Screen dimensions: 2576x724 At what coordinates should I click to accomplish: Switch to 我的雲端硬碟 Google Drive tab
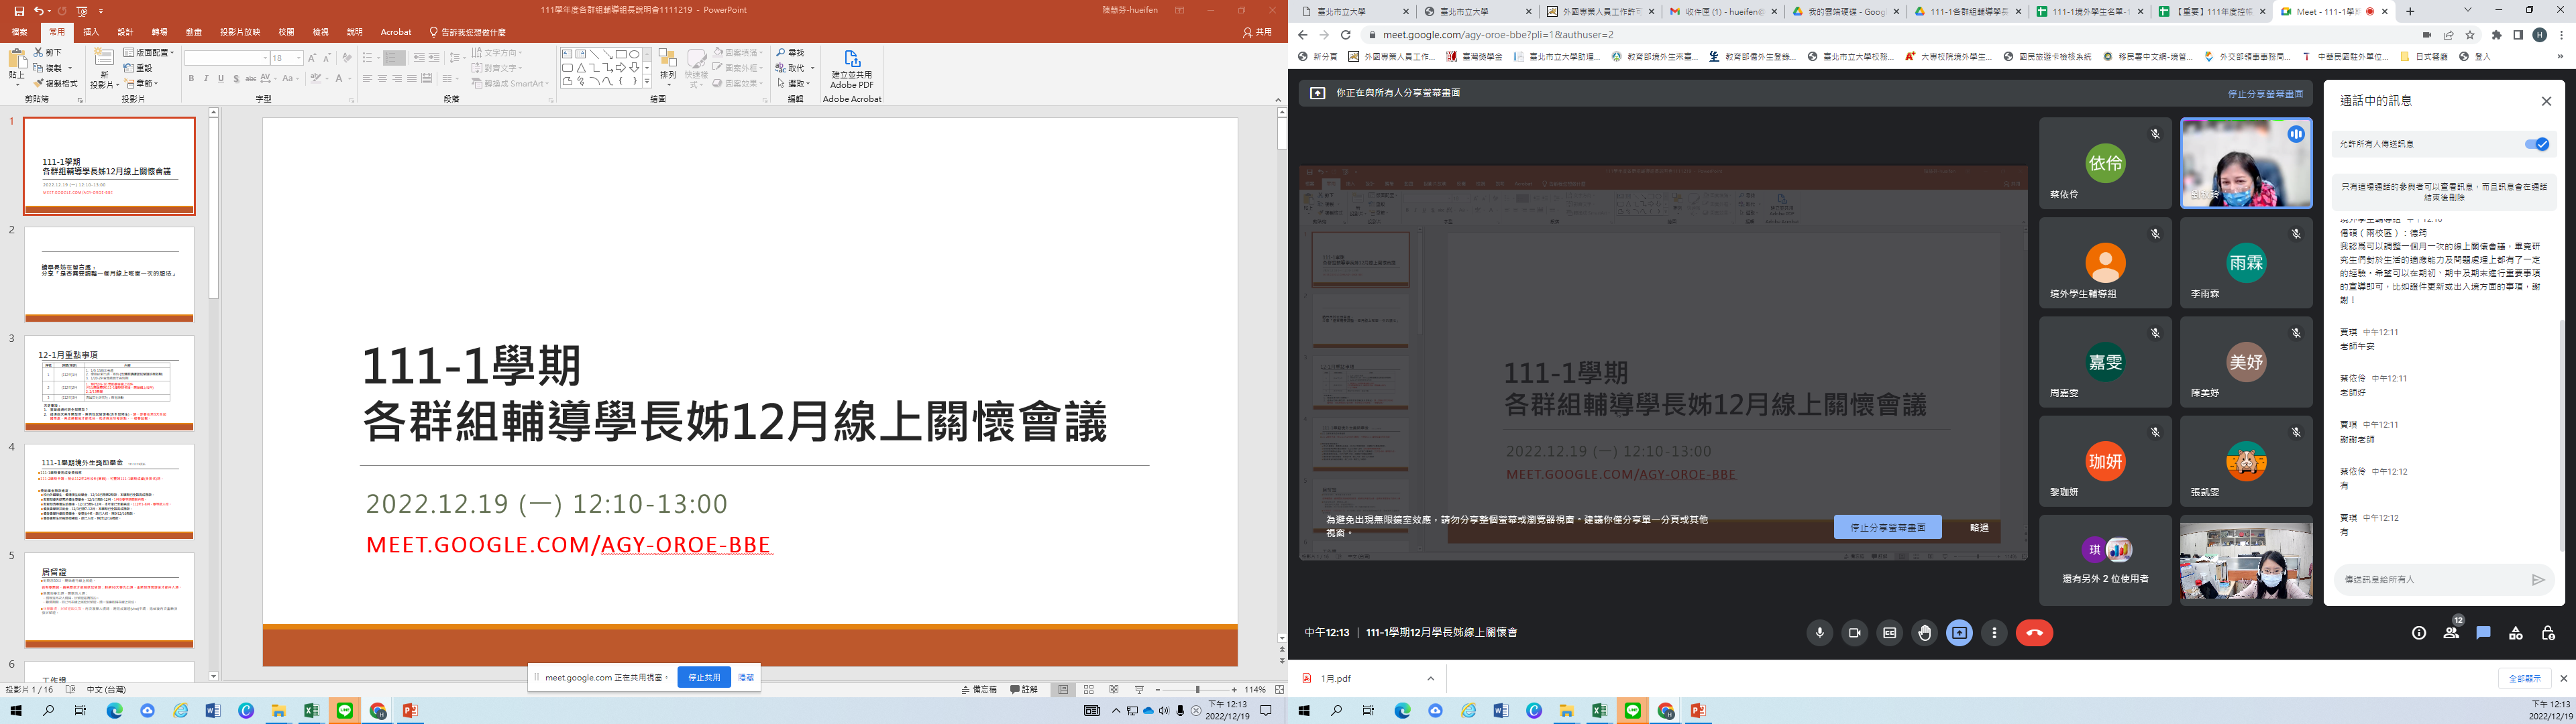[x=1845, y=12]
